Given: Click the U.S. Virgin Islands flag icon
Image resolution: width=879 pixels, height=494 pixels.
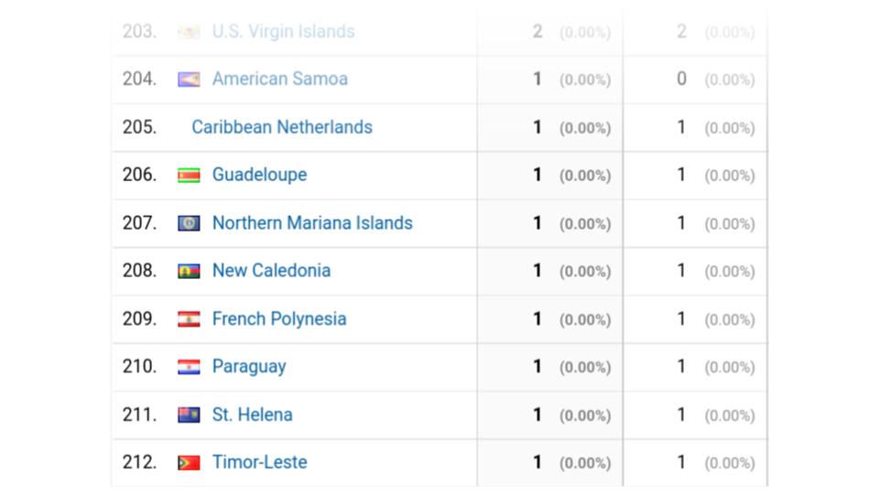Looking at the screenshot, I should pos(189,32).
